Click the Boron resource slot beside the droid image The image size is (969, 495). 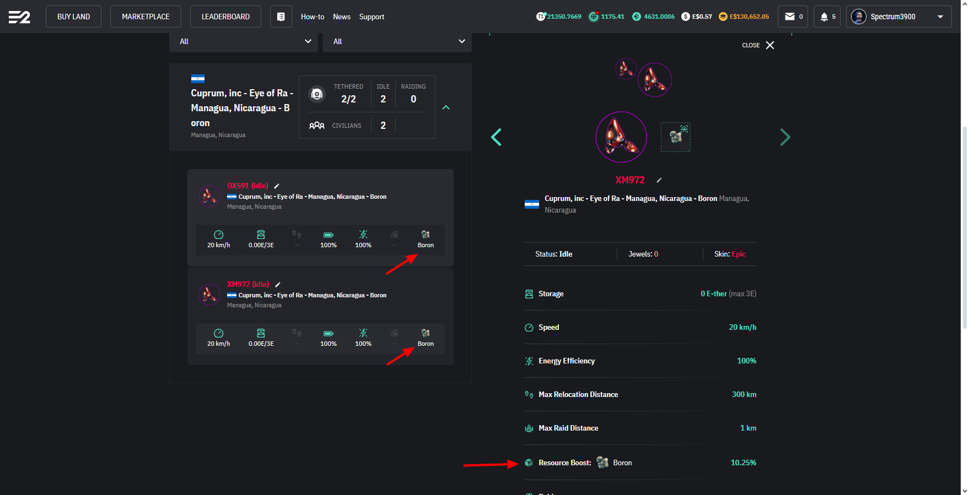click(x=675, y=137)
